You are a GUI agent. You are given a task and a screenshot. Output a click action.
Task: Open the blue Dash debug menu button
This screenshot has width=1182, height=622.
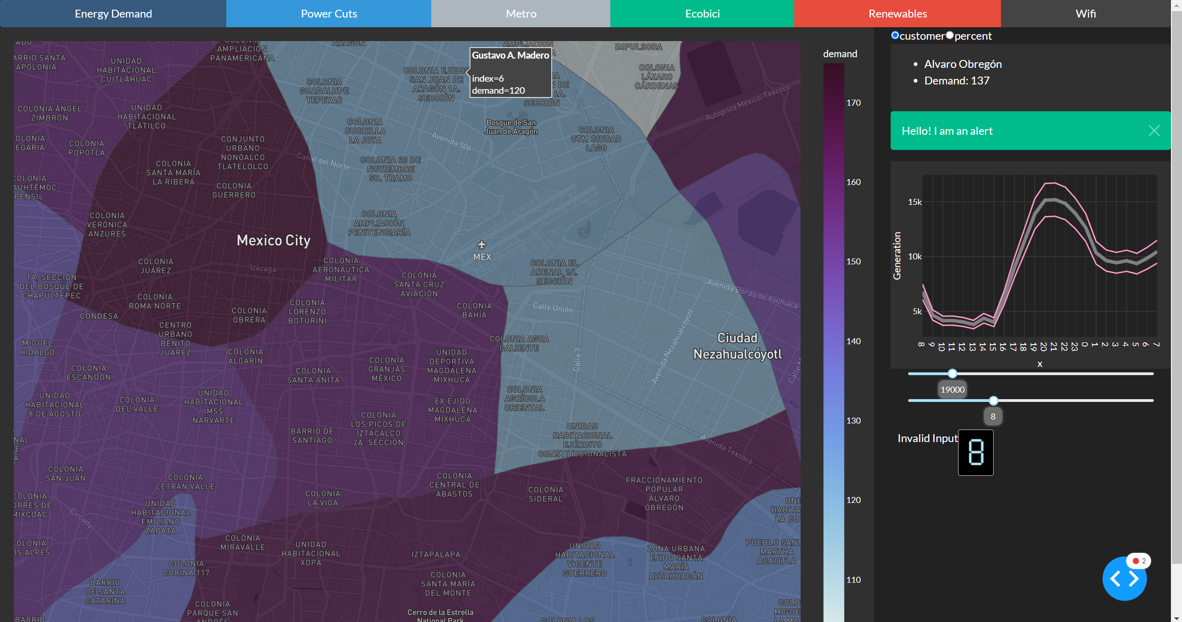coord(1124,579)
